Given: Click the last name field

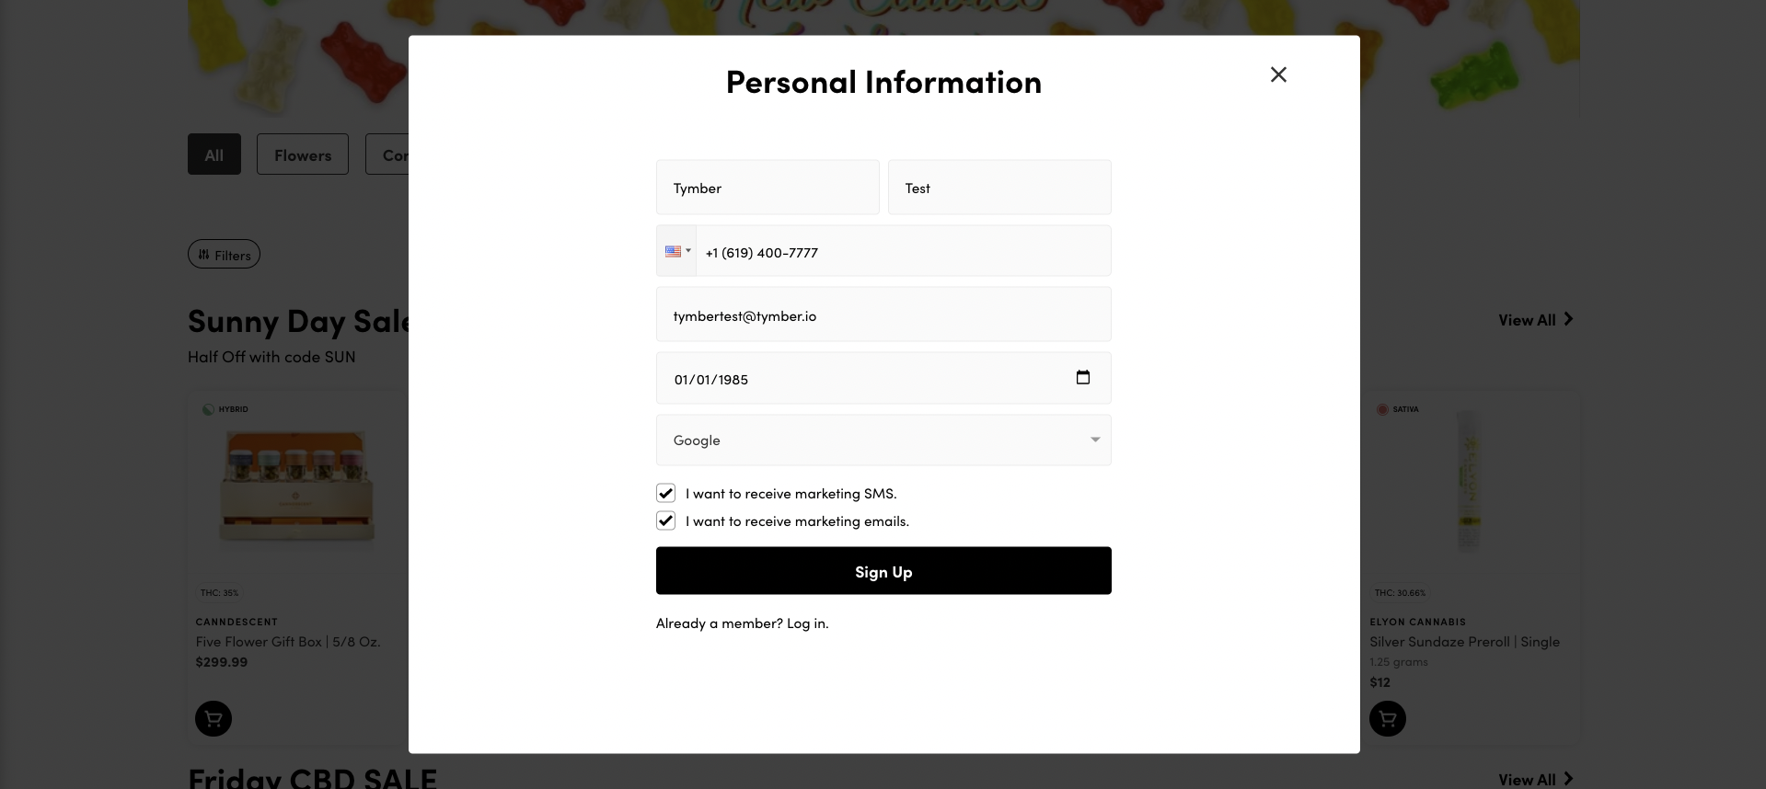Looking at the screenshot, I should coord(999,188).
